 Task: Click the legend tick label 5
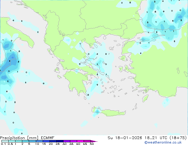point(29,144)
